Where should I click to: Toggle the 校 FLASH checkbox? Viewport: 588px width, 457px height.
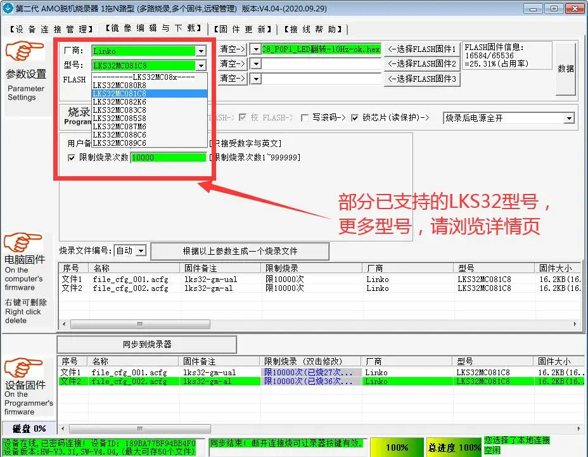click(x=243, y=117)
